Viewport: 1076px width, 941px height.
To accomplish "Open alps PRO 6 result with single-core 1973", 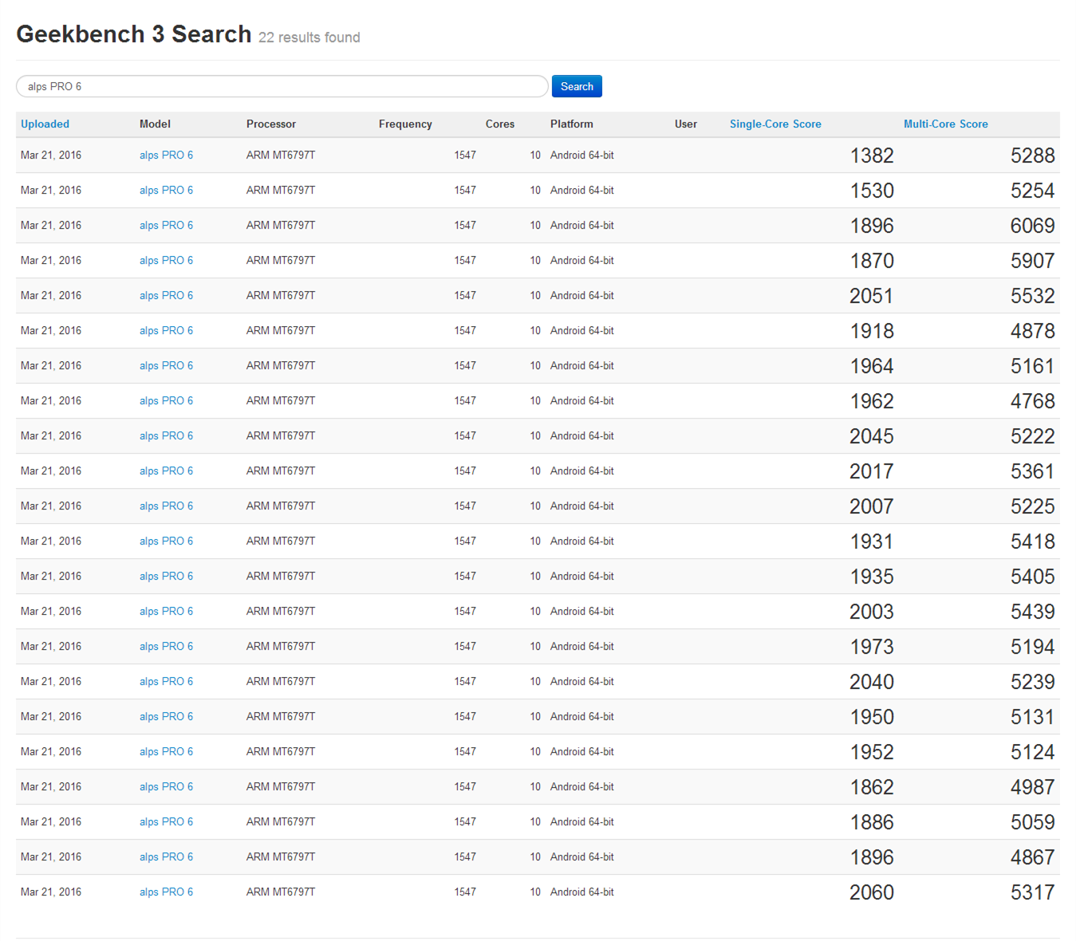I will [166, 646].
